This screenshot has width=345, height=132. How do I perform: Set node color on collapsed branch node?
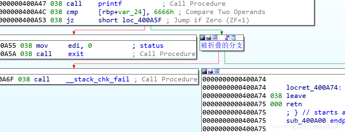pos(203,38)
